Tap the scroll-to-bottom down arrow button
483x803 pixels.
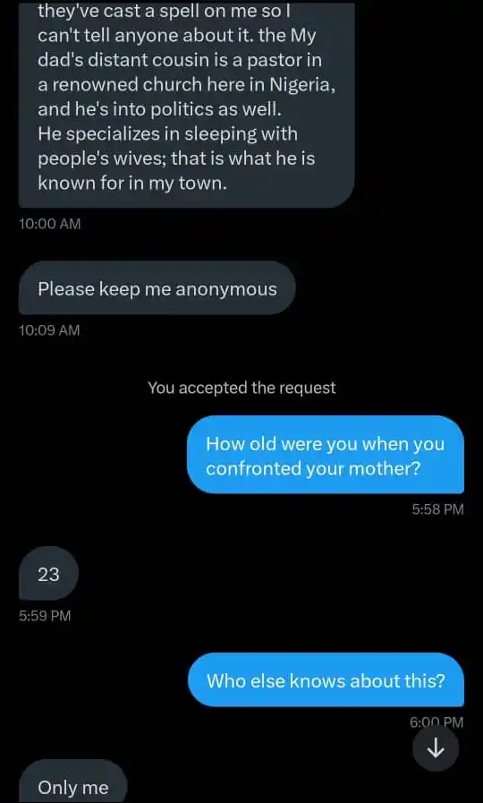tap(436, 748)
